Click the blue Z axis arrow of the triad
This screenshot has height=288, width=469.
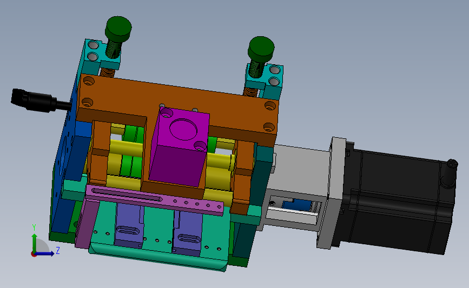[45, 253]
